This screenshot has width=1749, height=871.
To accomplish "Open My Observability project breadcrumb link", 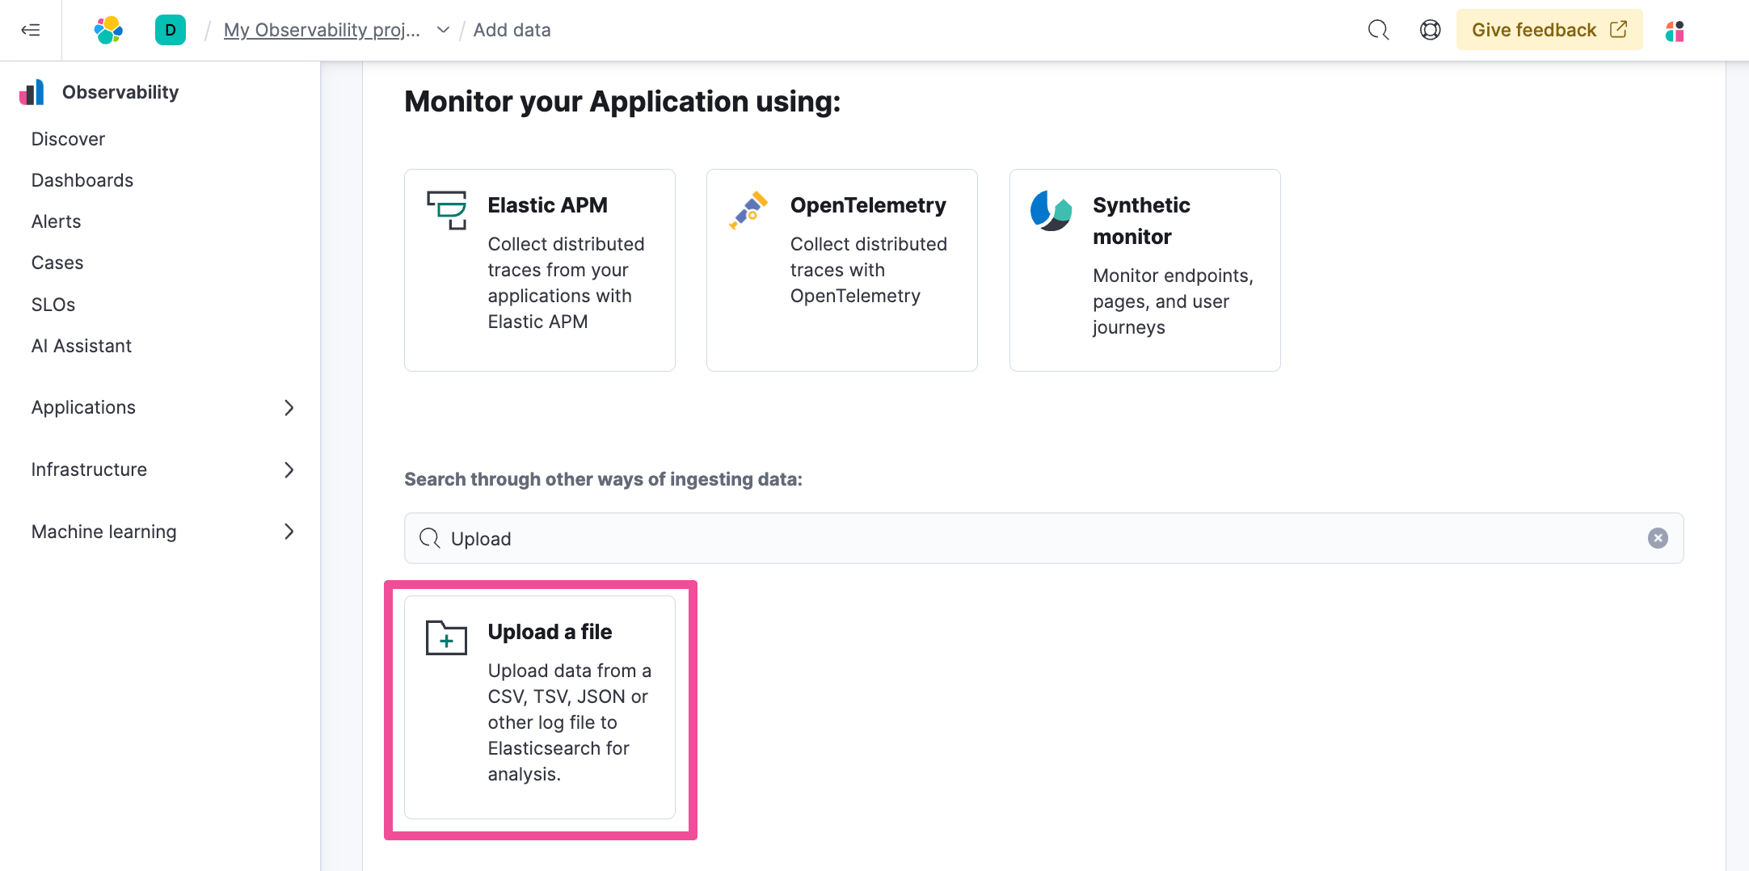I will [x=322, y=30].
